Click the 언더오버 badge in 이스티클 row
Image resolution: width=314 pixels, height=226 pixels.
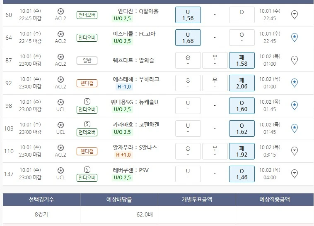tap(87, 38)
